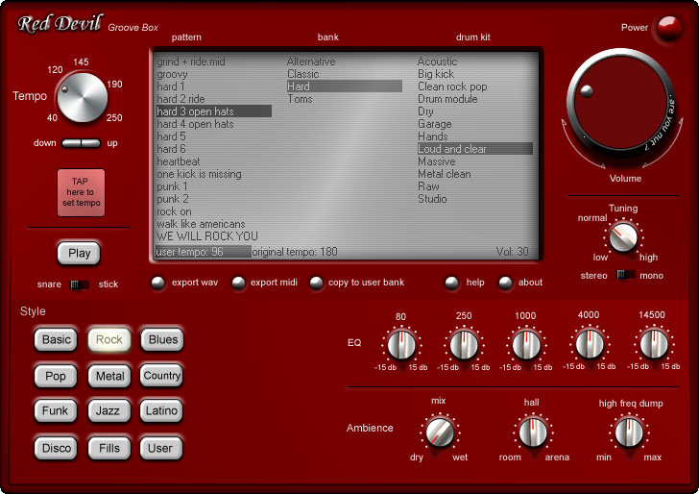The width and height of the screenshot is (699, 494).
Task: Click the copy to user bank button
Action: (316, 283)
